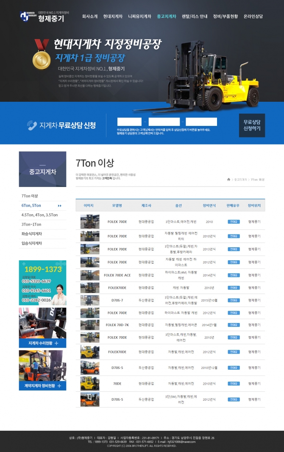284x452 pixels.
Task: Click the home icon in the breadcrumb
Action: 229,180
